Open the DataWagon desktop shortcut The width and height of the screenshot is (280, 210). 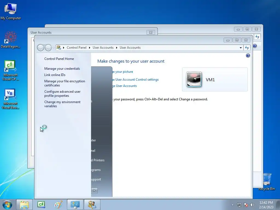coord(11,40)
